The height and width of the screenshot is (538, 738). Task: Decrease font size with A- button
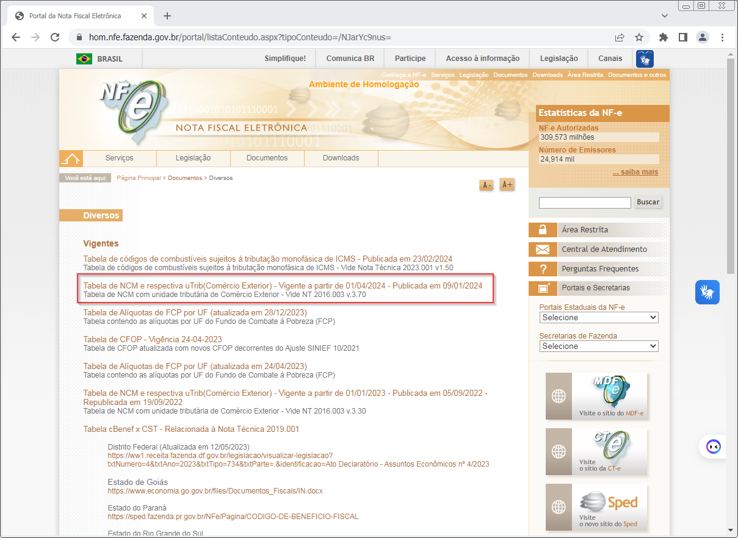point(487,185)
